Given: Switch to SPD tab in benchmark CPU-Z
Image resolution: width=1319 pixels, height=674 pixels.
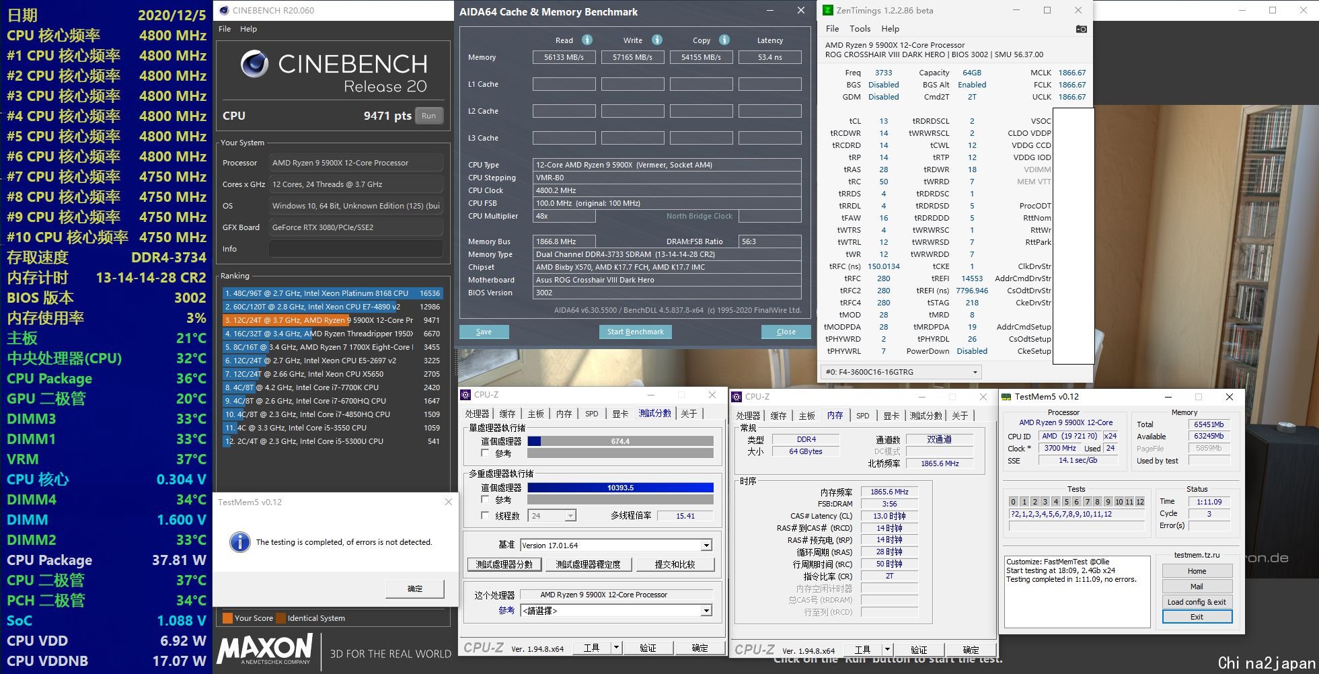Looking at the screenshot, I should 591,414.
